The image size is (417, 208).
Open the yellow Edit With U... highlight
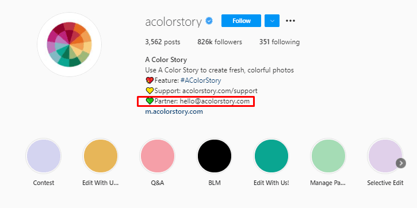tap(101, 156)
